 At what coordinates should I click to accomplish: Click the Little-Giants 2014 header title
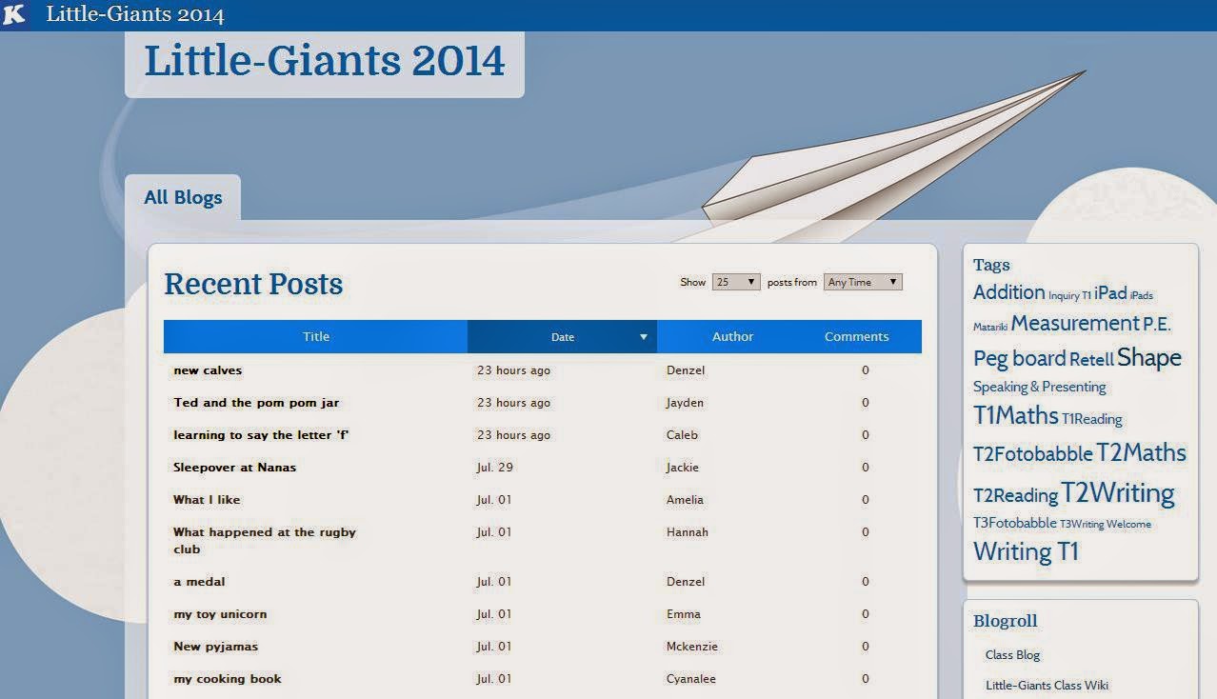coord(325,60)
